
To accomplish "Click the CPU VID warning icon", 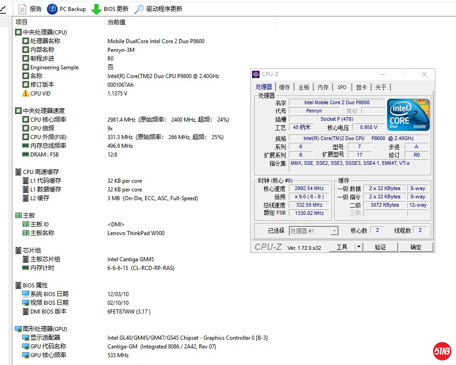I will [x=26, y=93].
